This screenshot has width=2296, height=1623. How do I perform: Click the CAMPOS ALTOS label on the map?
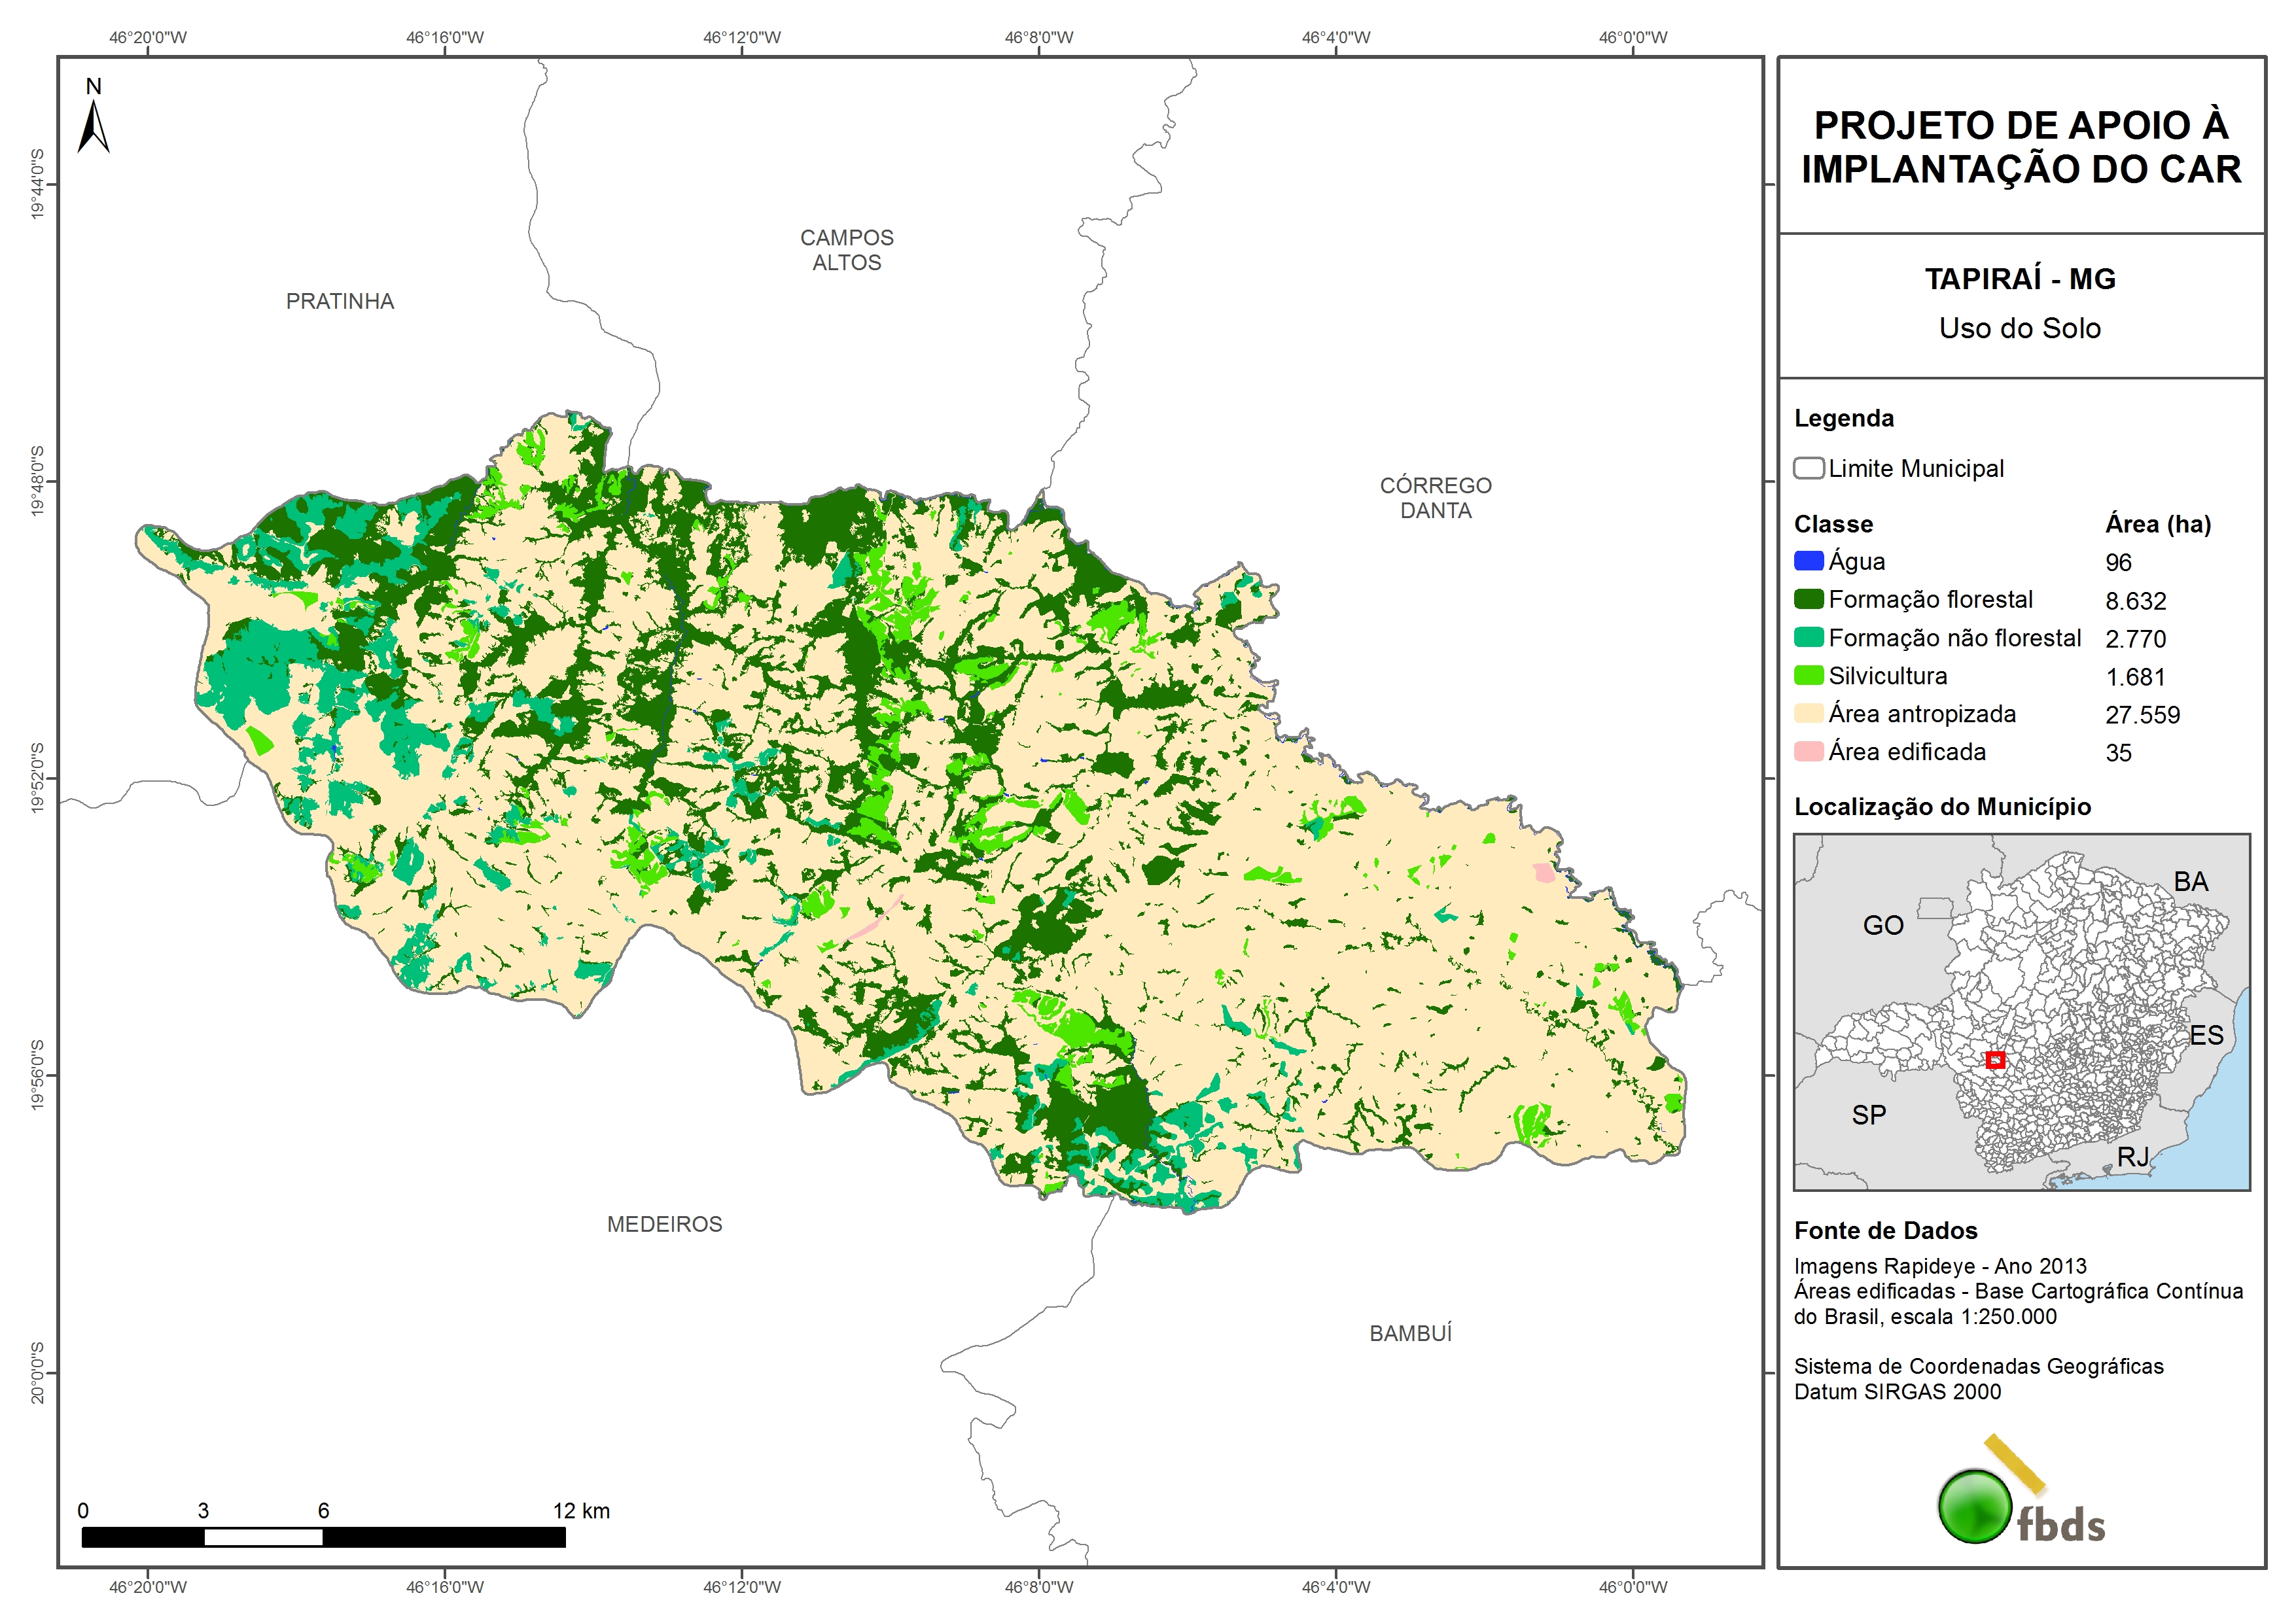click(846, 250)
